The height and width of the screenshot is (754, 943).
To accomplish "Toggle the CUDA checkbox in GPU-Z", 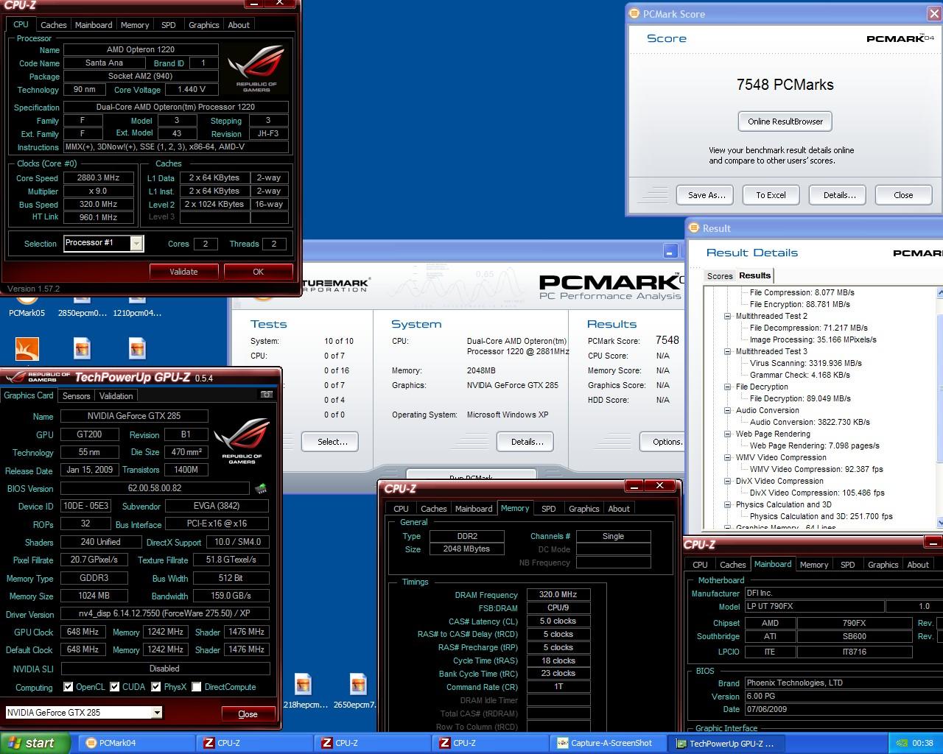I will [x=115, y=687].
